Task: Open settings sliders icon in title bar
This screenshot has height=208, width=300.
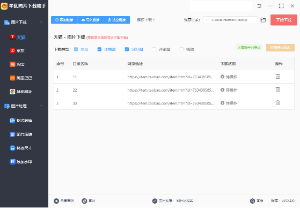Action: tap(259, 6)
